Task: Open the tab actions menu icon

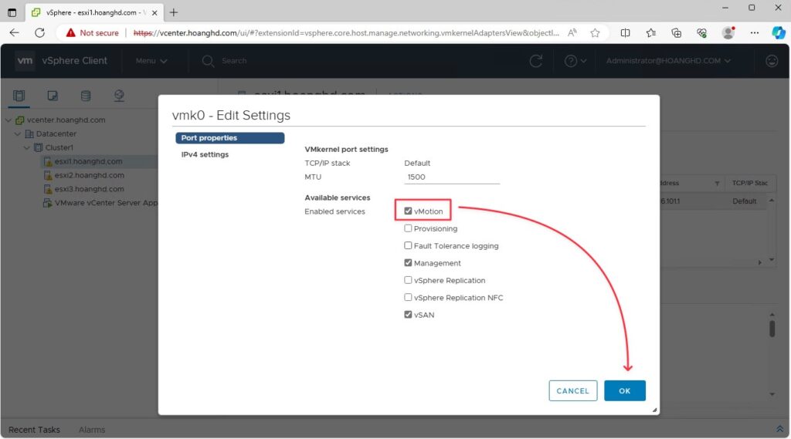Action: click(12, 12)
